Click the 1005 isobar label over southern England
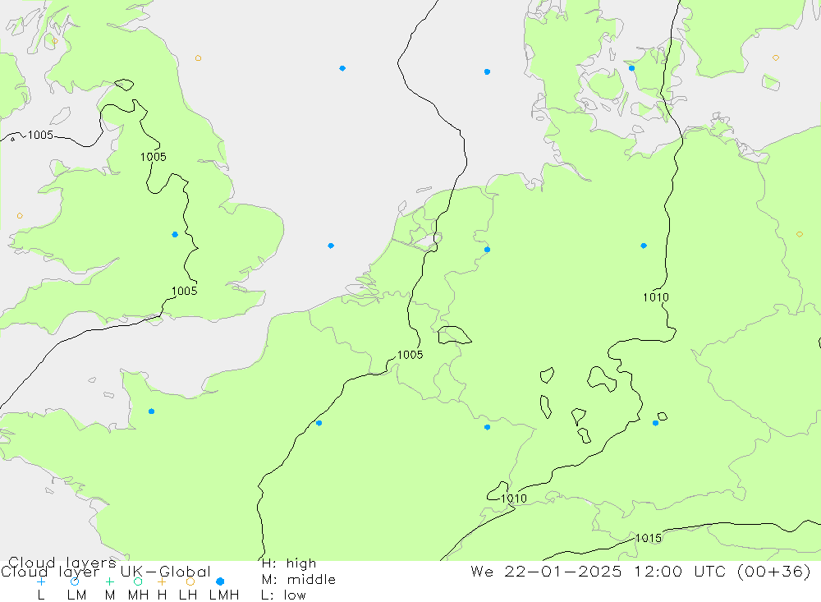 pyautogui.click(x=184, y=291)
